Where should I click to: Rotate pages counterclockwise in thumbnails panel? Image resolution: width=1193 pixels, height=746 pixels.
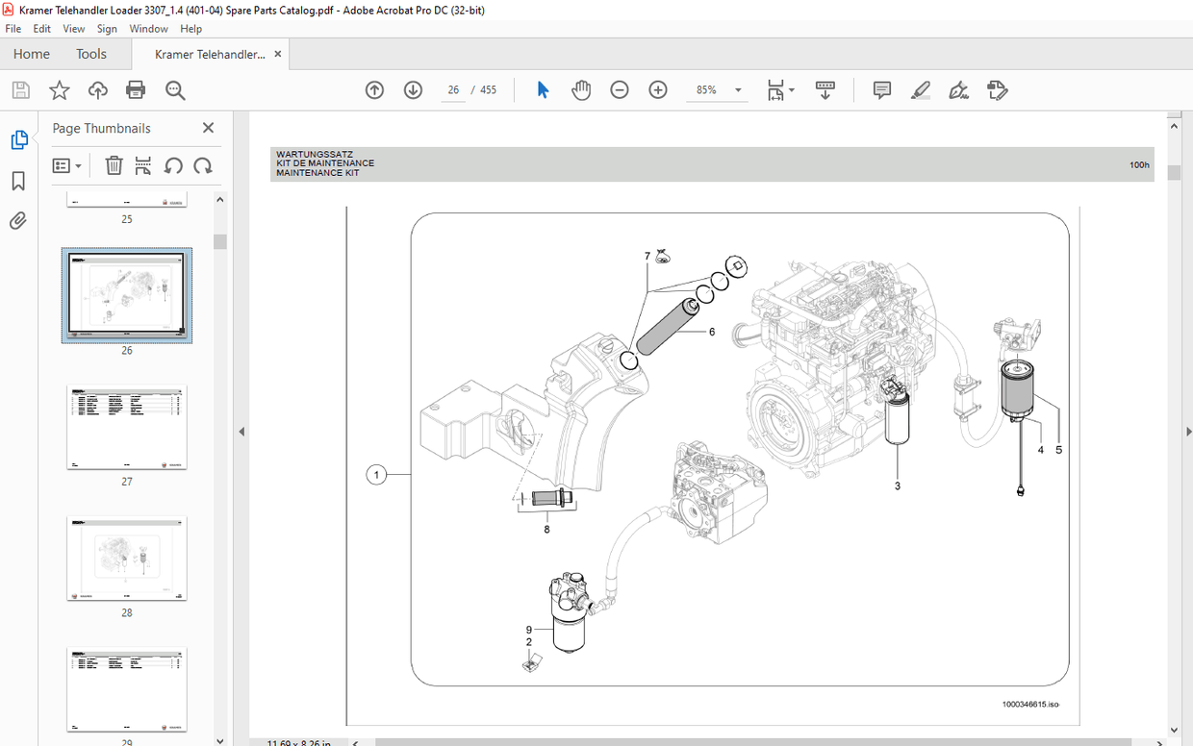pos(173,164)
